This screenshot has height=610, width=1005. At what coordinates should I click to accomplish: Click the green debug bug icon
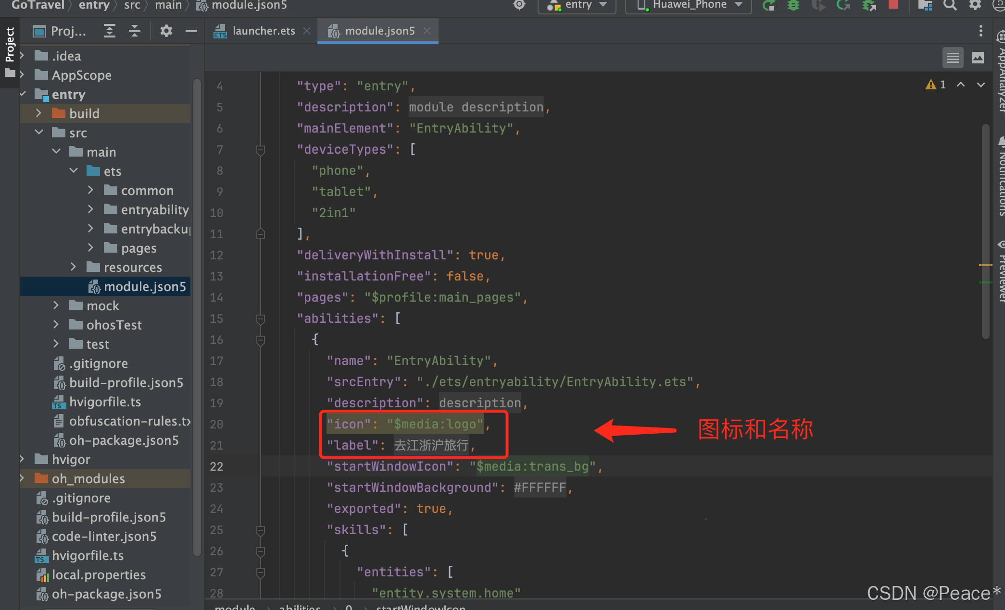(793, 5)
